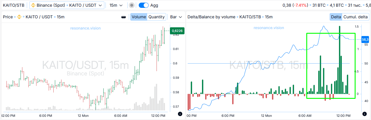The height and width of the screenshot is (120, 371).
Task: Open info icon on Delta chart
Action: 364,114
